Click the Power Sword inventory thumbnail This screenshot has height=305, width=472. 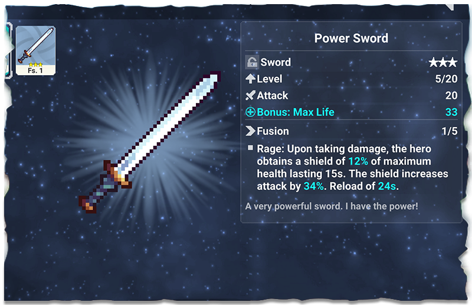pyautogui.click(x=35, y=50)
